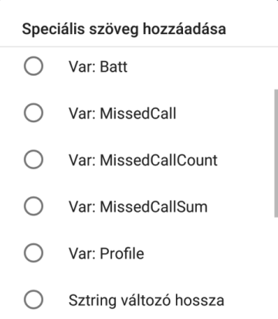The width and height of the screenshot is (278, 319).
Task: Choose the missed call sum variable entry
Action: [x=139, y=206]
